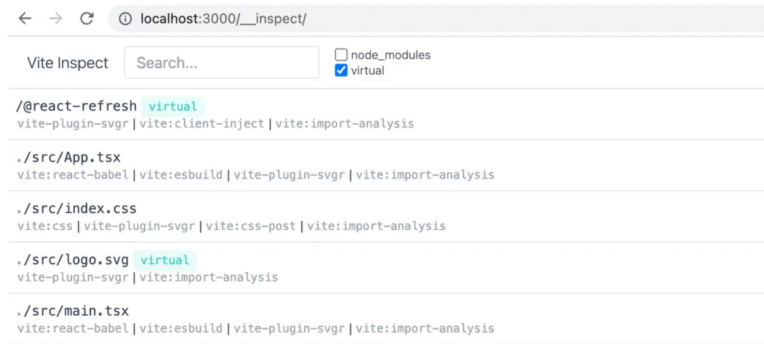Screen dimensions: 764x344
Task: Click virtual badge beside logo.svg
Action: pos(164,260)
